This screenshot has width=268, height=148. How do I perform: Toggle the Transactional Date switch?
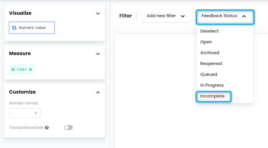click(69, 127)
